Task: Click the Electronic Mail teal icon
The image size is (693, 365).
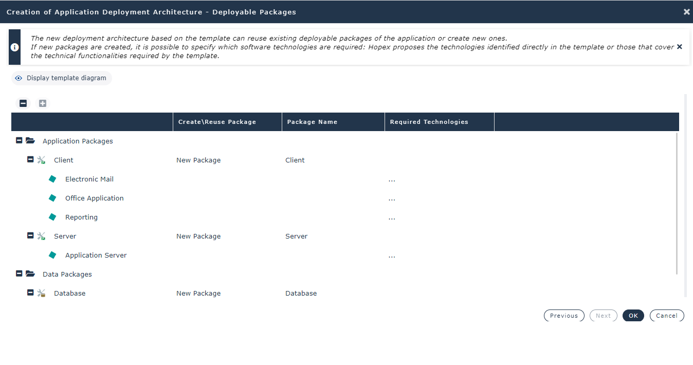Action: 52,179
